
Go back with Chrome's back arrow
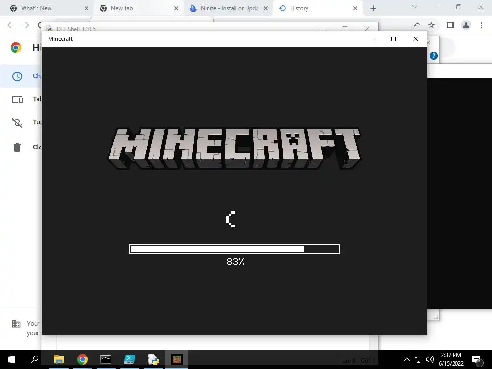point(11,25)
